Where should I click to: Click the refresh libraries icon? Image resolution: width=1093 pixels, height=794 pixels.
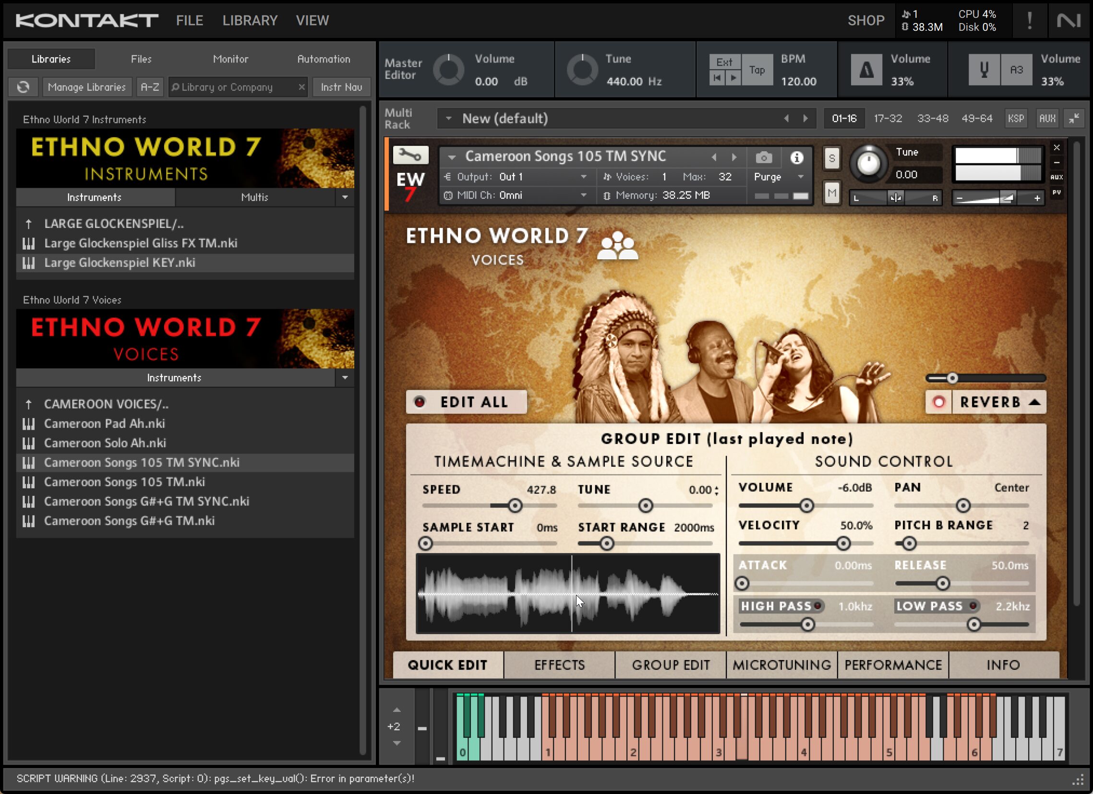(23, 87)
